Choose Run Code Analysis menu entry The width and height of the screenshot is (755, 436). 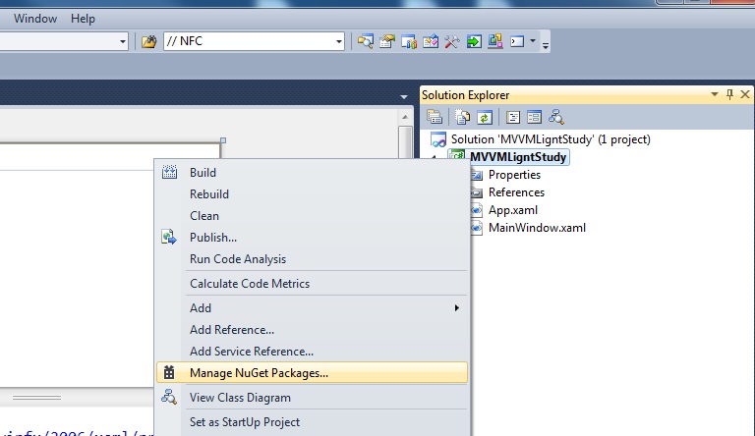click(312, 259)
